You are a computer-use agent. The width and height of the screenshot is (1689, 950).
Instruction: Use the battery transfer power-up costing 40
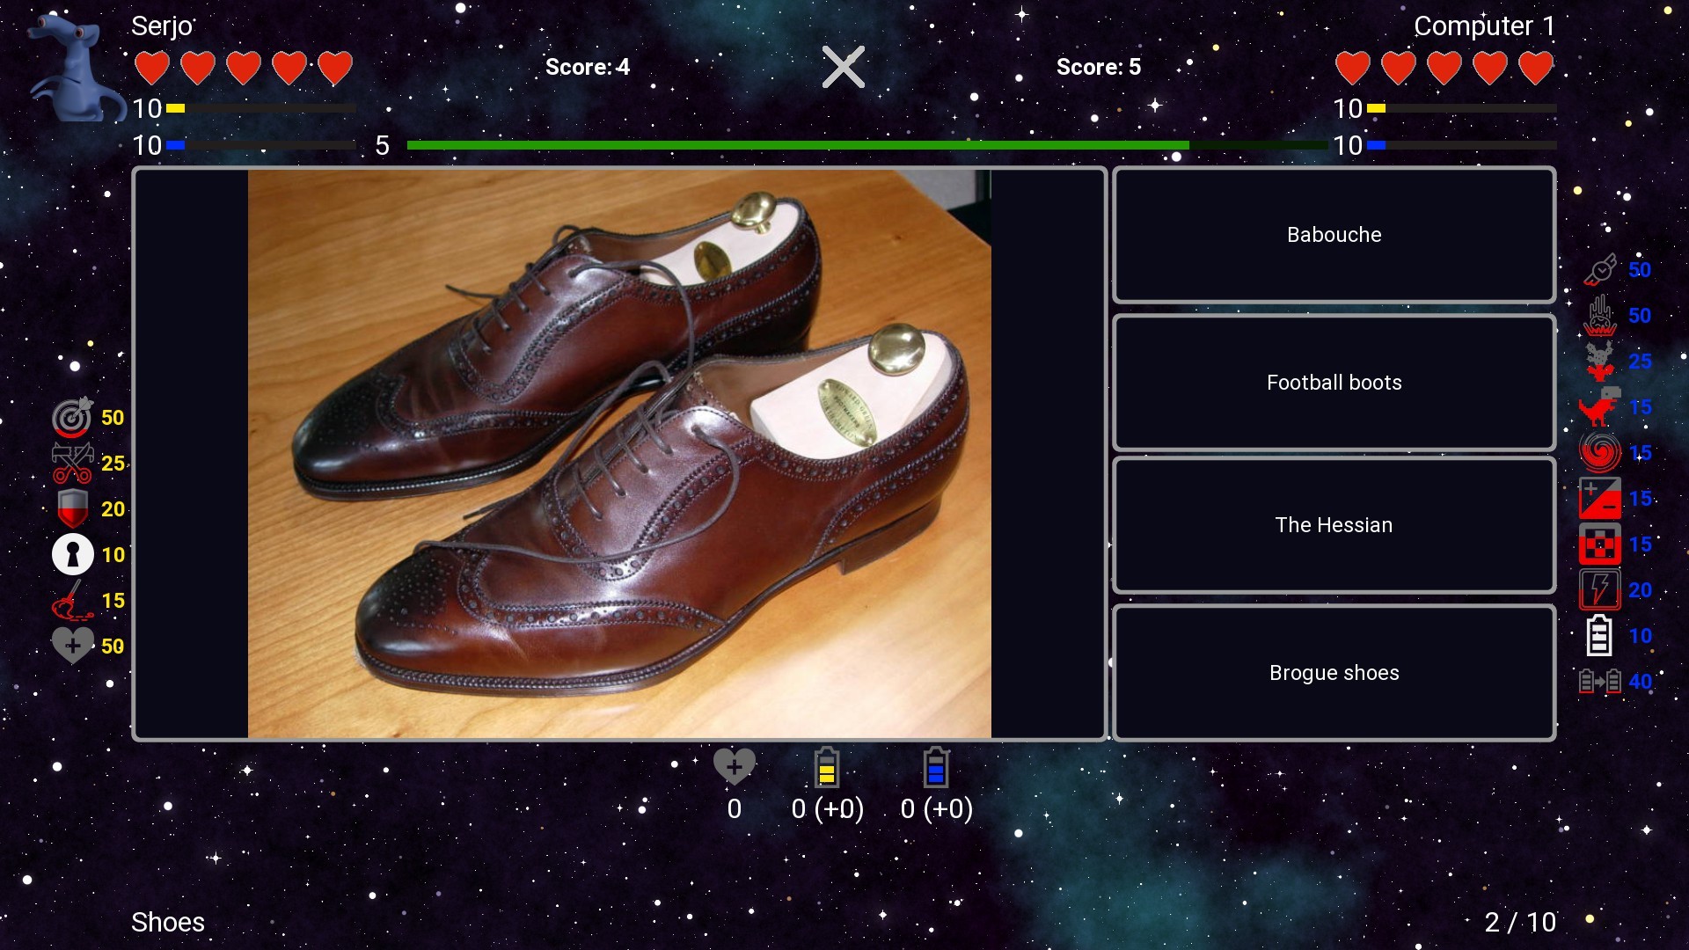pos(1601,680)
